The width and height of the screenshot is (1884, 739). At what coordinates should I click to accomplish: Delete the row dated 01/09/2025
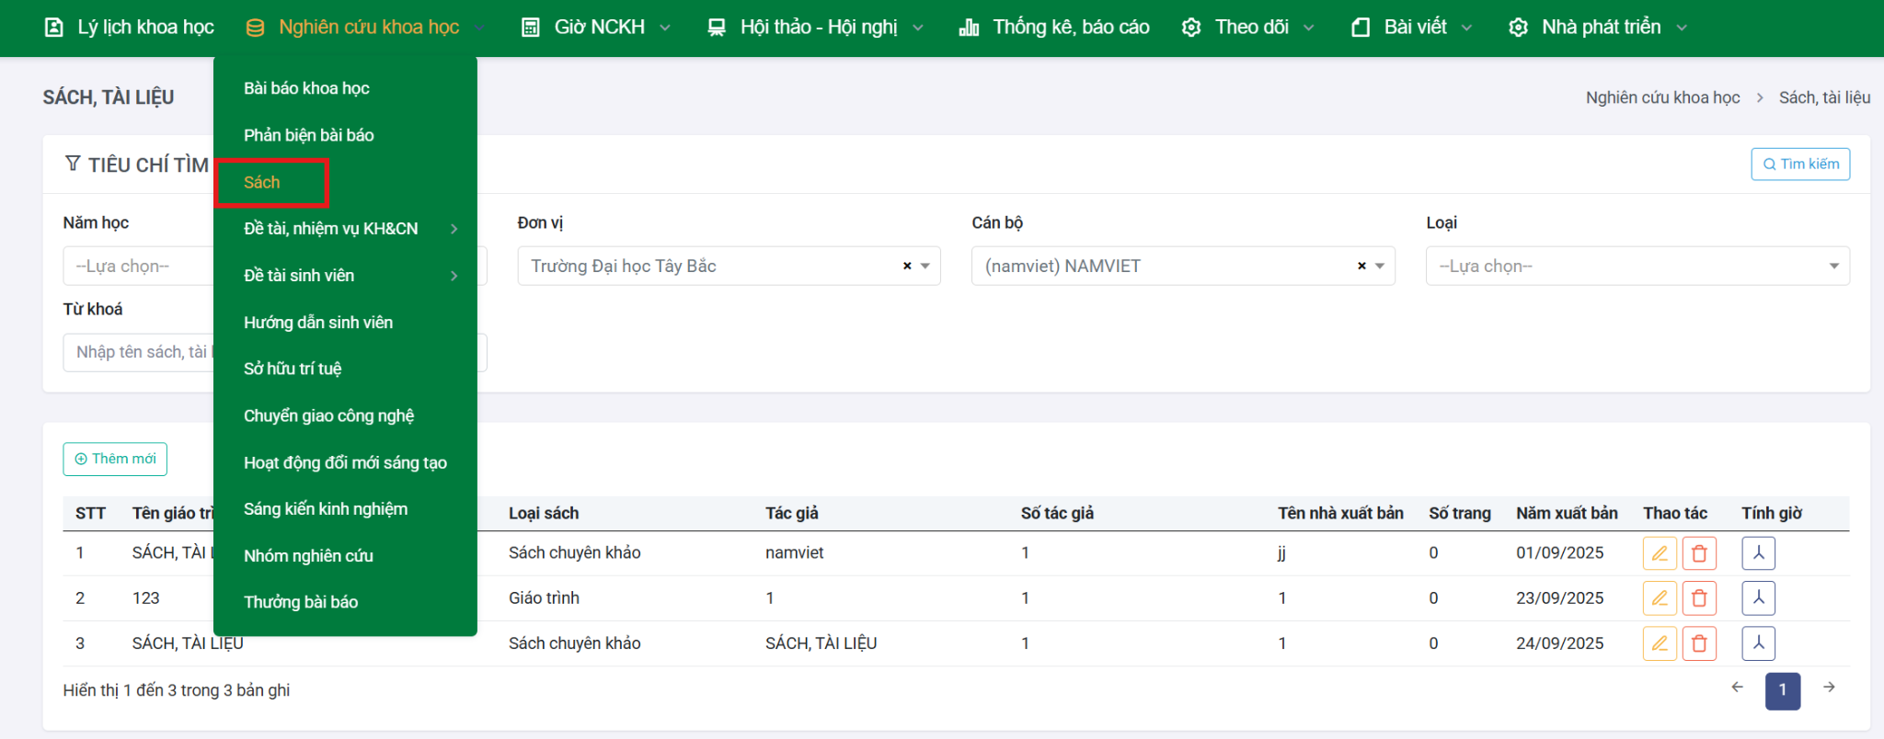click(x=1699, y=553)
